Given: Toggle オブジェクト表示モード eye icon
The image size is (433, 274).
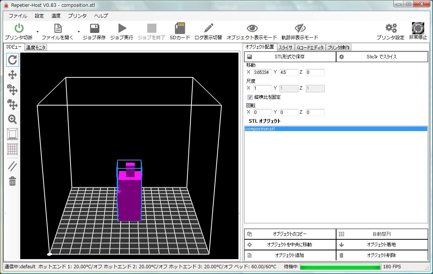Looking at the screenshot, I should [x=252, y=28].
